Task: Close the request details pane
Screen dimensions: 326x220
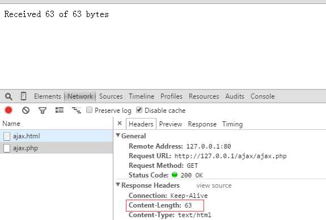Action: tap(120, 123)
